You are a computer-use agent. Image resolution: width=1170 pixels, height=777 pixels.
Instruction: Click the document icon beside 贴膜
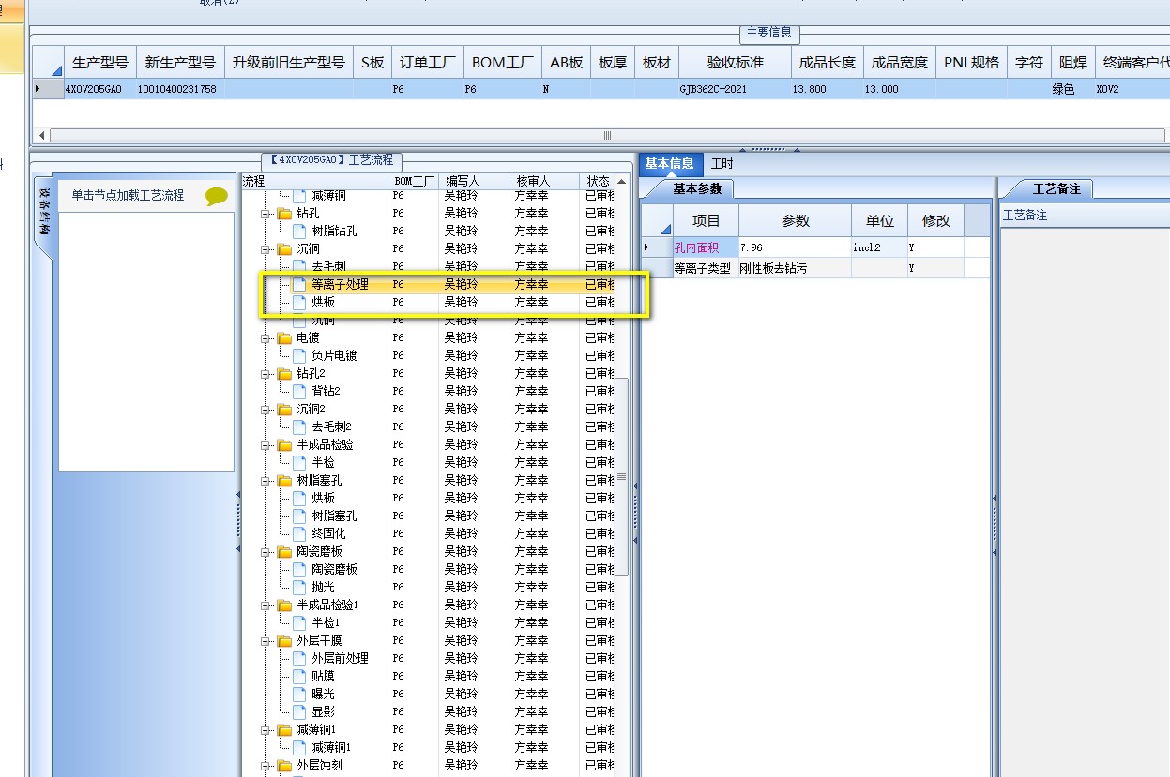pyautogui.click(x=299, y=676)
